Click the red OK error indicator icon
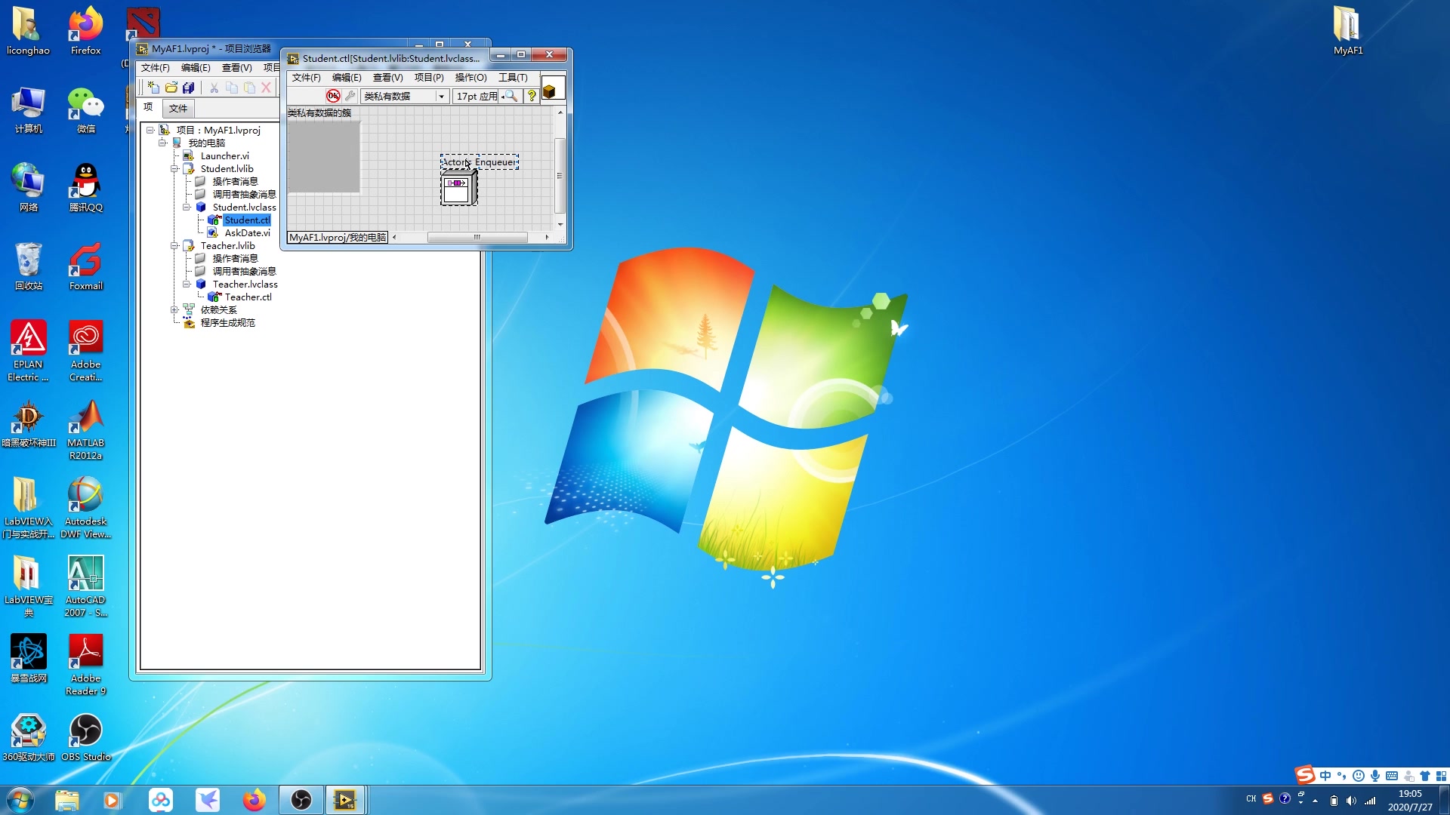 click(x=333, y=96)
